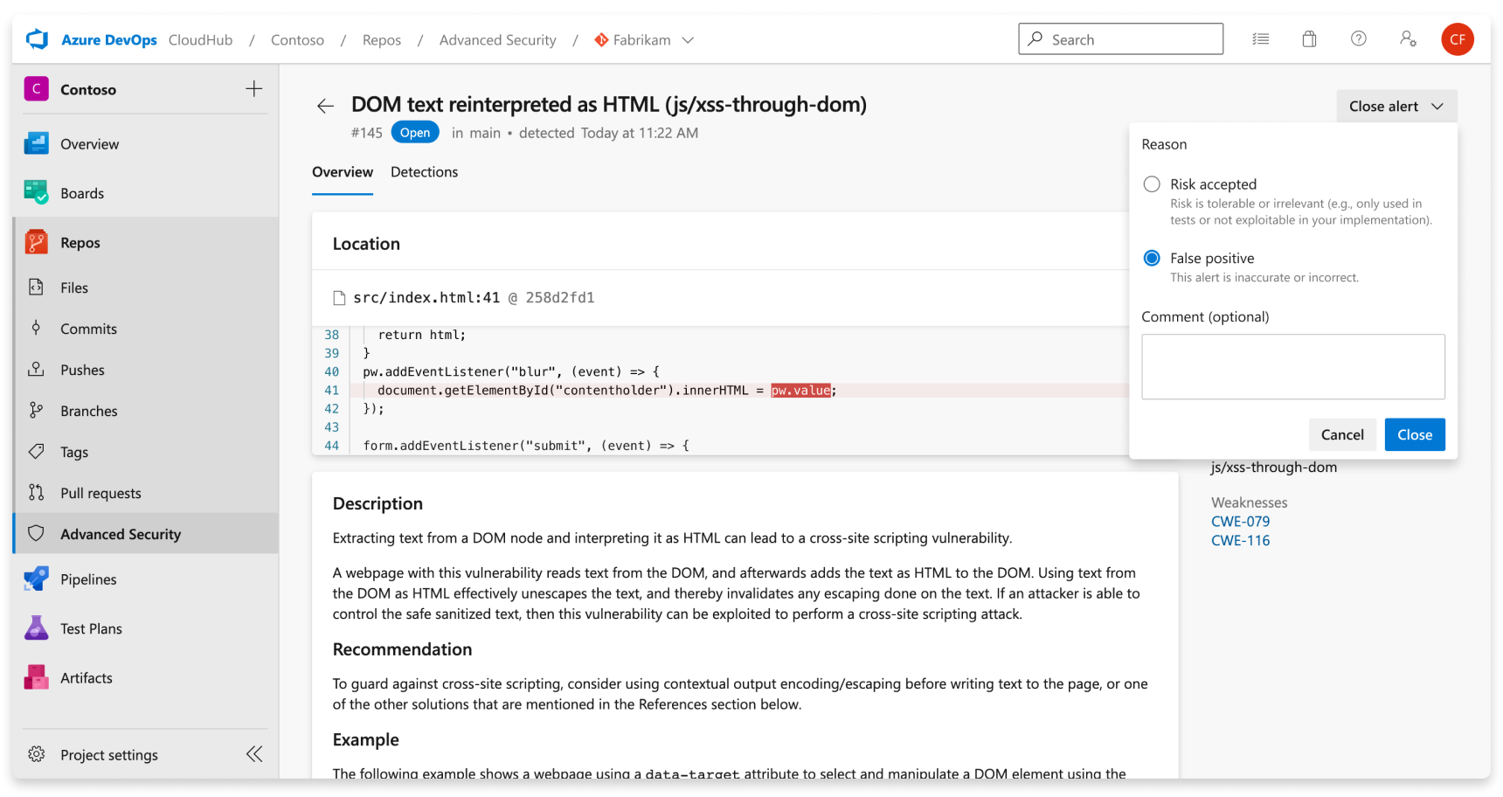
Task: Open the Overview hub icon
Action: point(37,143)
